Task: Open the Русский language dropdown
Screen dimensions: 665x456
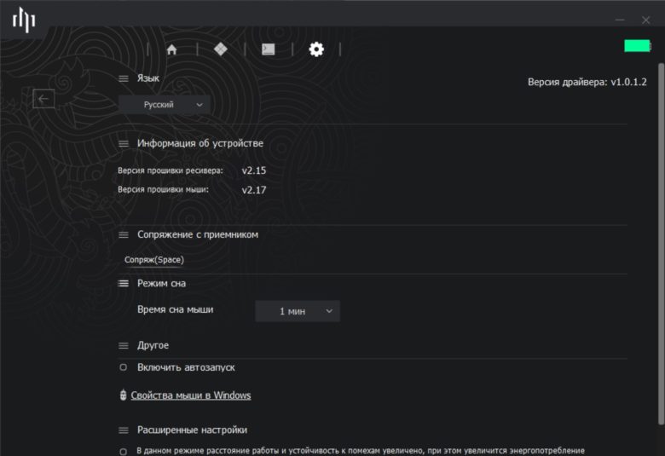Action: pos(165,105)
